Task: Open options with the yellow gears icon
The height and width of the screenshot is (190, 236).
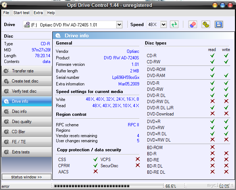Action: [206, 25]
